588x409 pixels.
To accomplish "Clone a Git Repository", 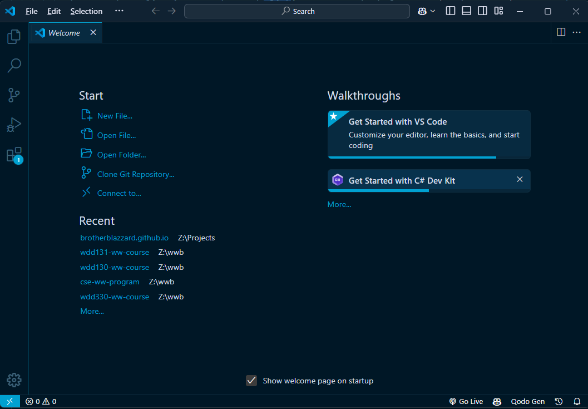I will [135, 174].
